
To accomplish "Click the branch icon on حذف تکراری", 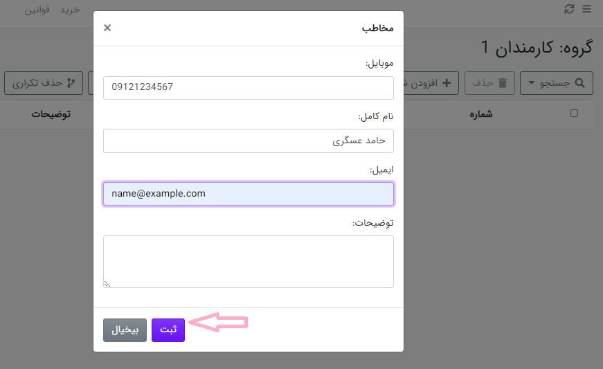I will click(71, 83).
